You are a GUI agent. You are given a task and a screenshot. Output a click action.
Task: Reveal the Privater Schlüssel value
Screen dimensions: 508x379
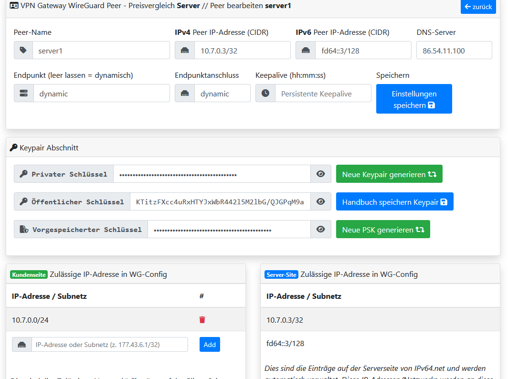[321, 174]
